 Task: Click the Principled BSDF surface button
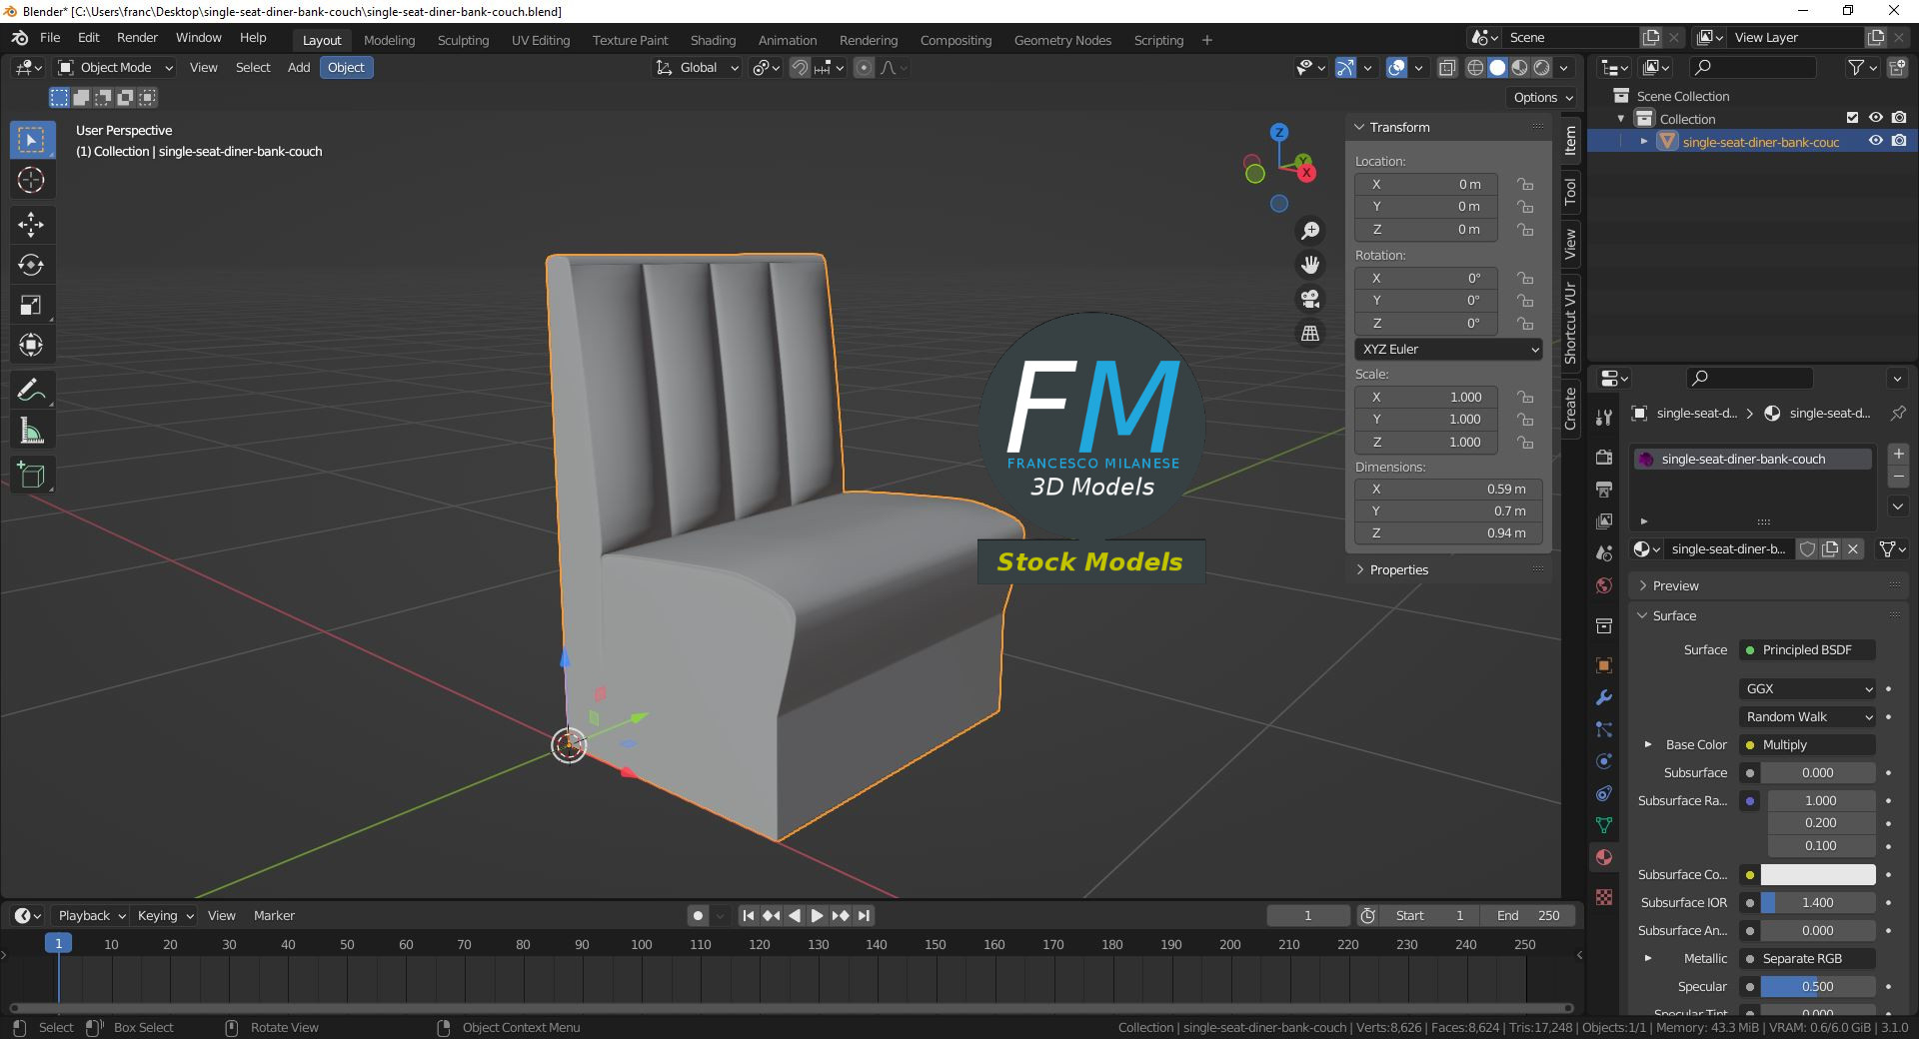coord(1808,650)
